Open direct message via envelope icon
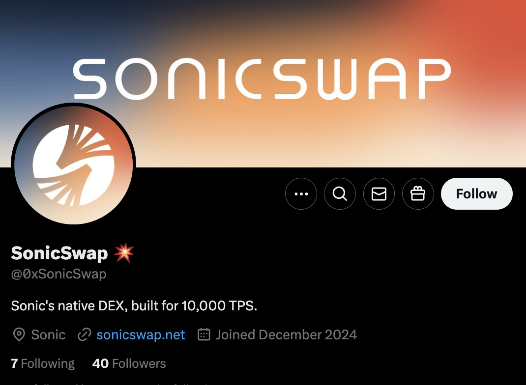This screenshot has height=385, width=526. (379, 193)
